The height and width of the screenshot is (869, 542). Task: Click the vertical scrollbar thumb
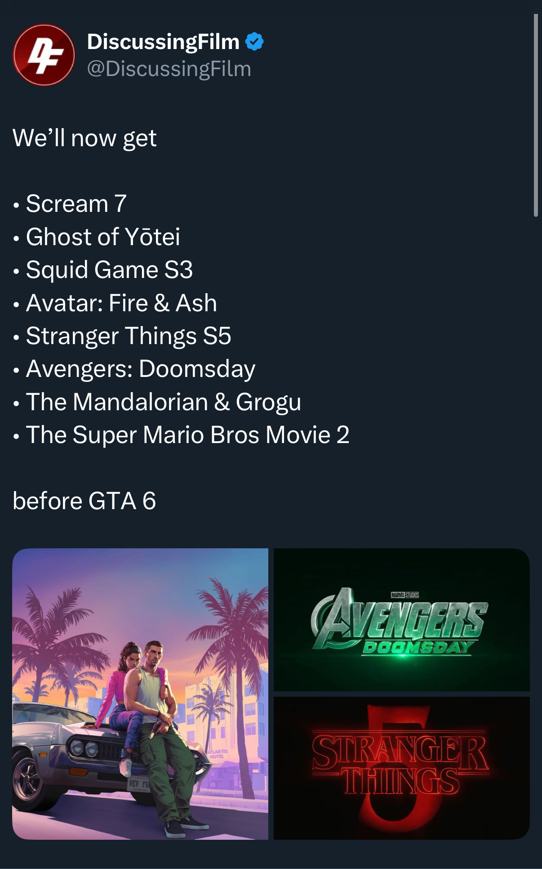tap(535, 115)
